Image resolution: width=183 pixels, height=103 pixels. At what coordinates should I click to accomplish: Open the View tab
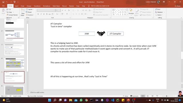click(x=78, y=6)
